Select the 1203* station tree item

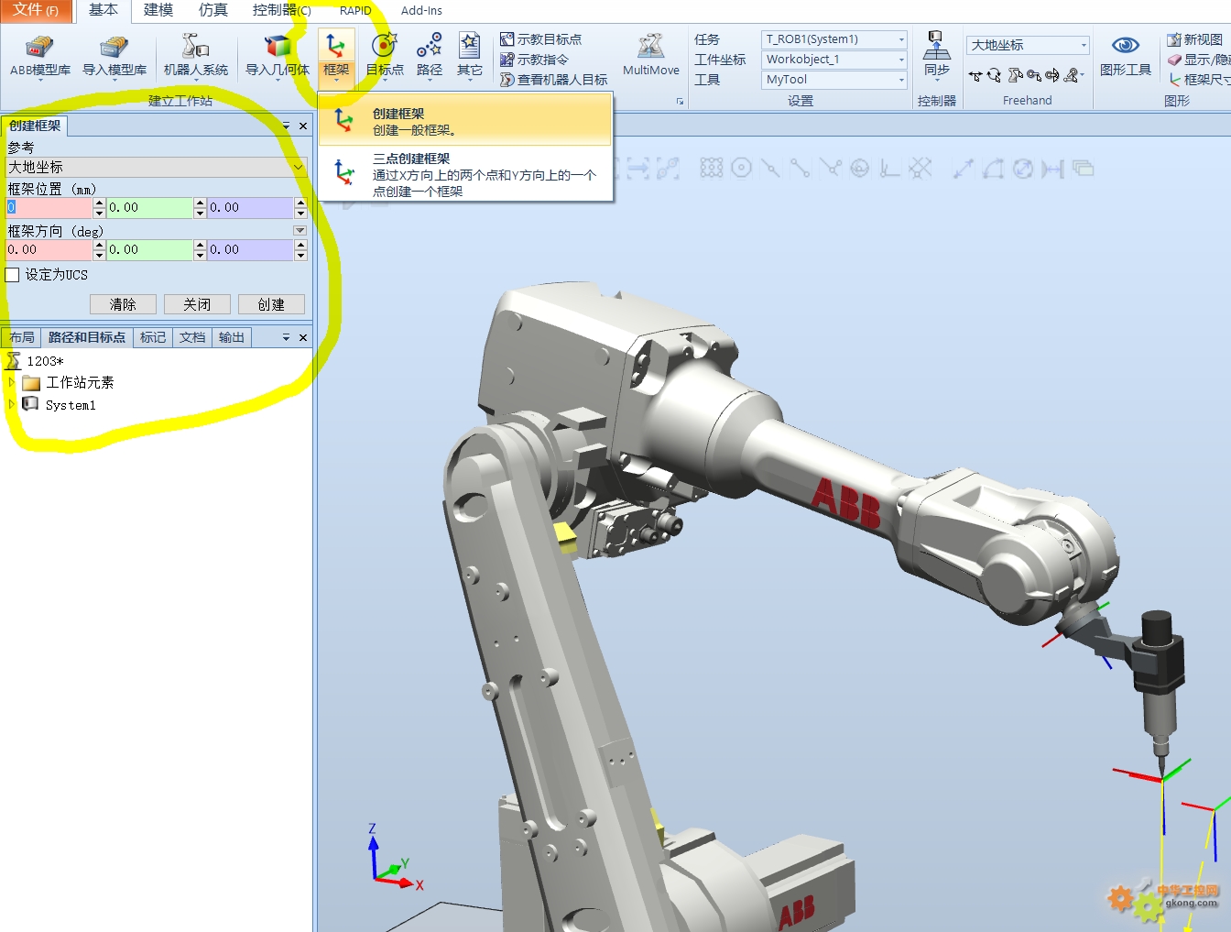click(x=45, y=361)
